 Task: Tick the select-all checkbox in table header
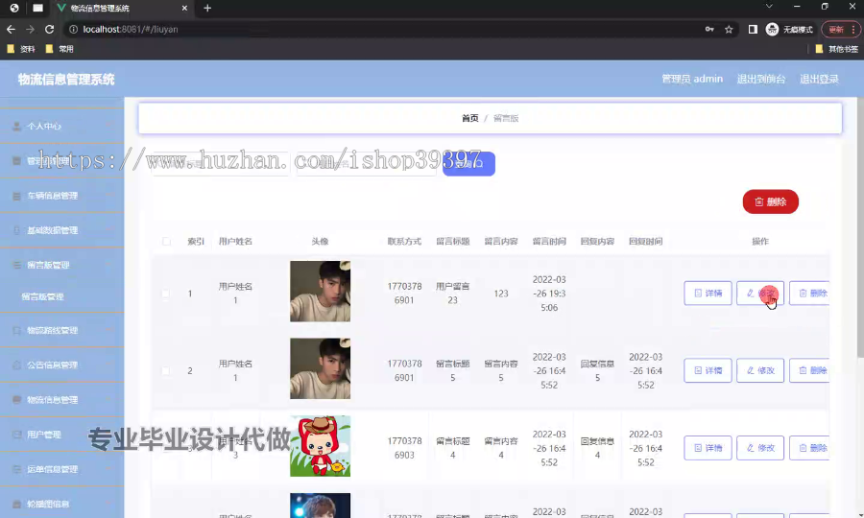tap(166, 241)
